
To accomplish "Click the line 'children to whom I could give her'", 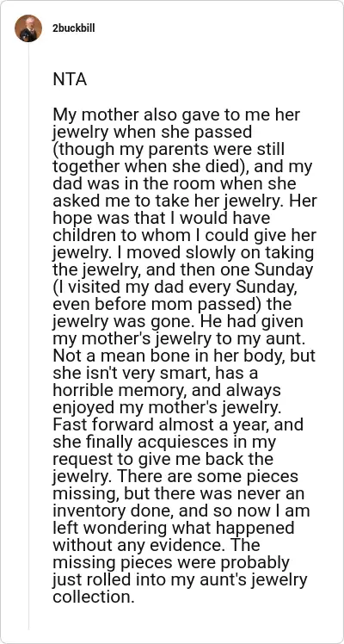I will [x=185, y=235].
